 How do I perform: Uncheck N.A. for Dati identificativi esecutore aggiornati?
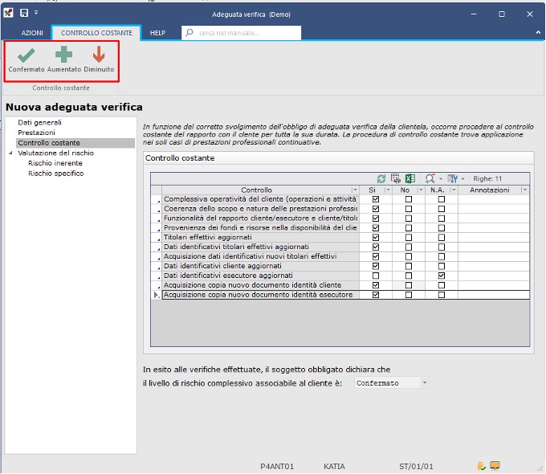(441, 276)
